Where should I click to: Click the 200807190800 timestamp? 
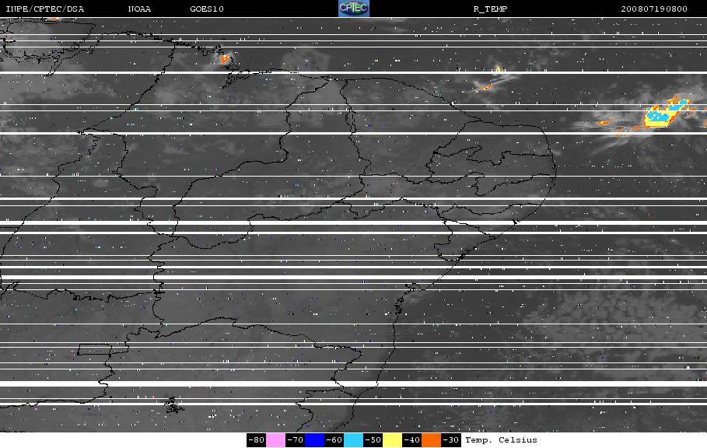click(x=654, y=9)
